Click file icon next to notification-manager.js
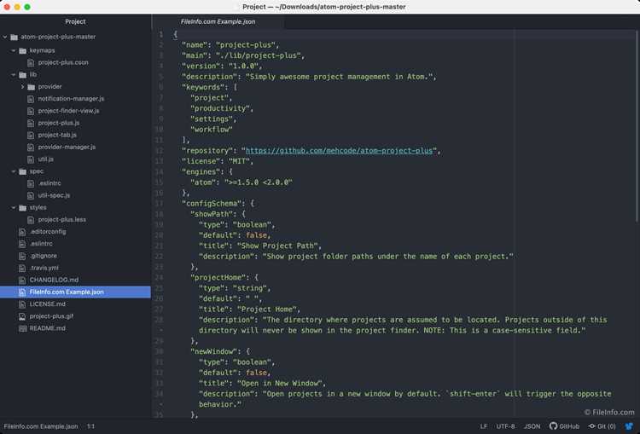Viewport: 640px width, 434px height. [31, 99]
